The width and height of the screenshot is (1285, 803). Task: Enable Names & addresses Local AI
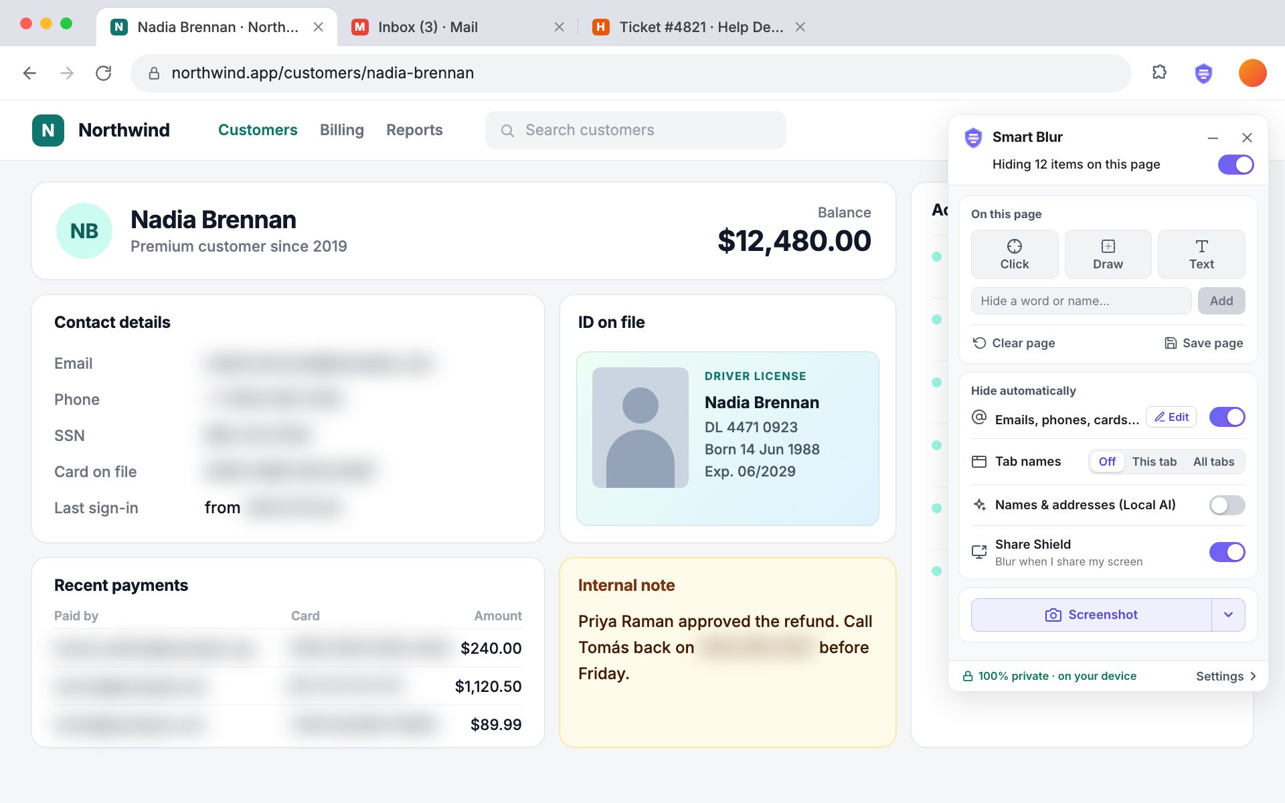click(1227, 505)
